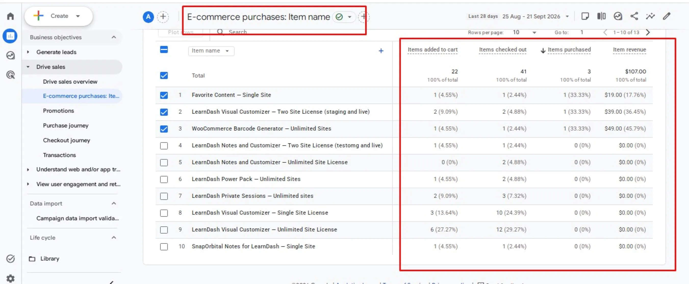This screenshot has width=689, height=284.
Task: Open the Admin settings gear icon
Action: (x=10, y=278)
